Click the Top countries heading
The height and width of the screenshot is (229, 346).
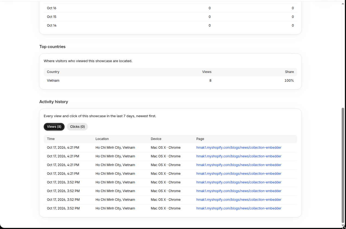point(52,47)
